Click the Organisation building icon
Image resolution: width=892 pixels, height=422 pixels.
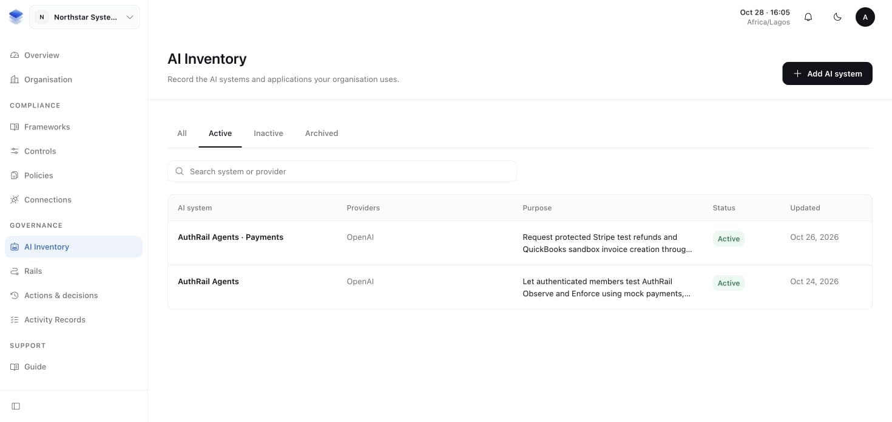pyautogui.click(x=15, y=80)
